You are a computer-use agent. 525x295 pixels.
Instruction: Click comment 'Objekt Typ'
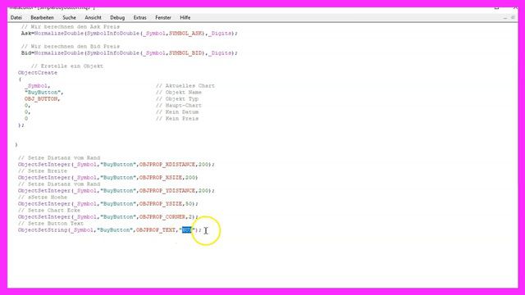tap(177, 99)
